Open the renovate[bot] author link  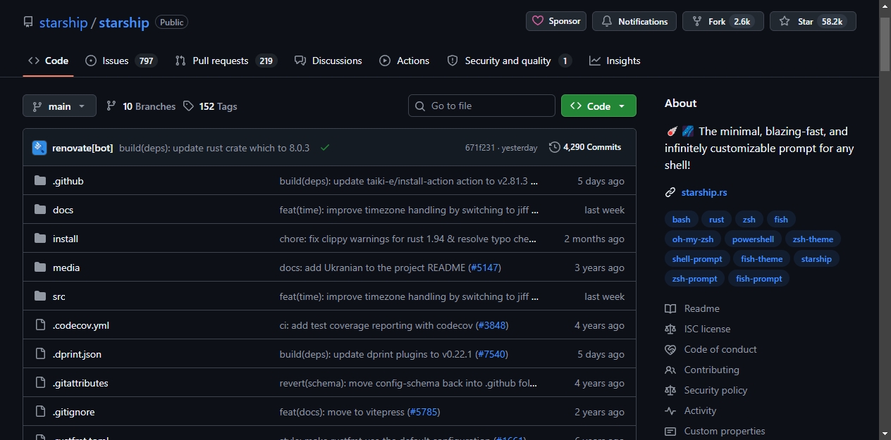[x=82, y=148]
